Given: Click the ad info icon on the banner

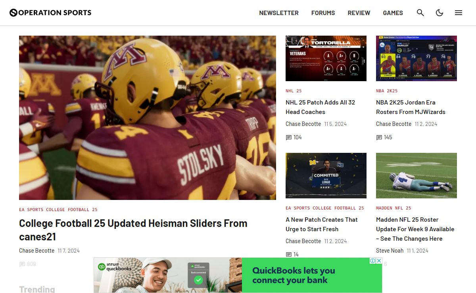Looking at the screenshot, I should tap(373, 261).
